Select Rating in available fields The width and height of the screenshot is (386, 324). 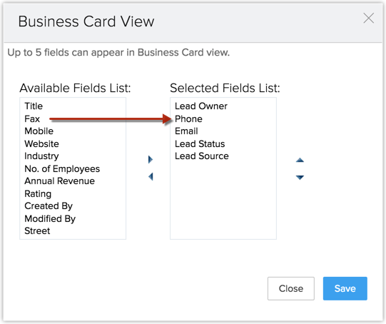tap(38, 194)
